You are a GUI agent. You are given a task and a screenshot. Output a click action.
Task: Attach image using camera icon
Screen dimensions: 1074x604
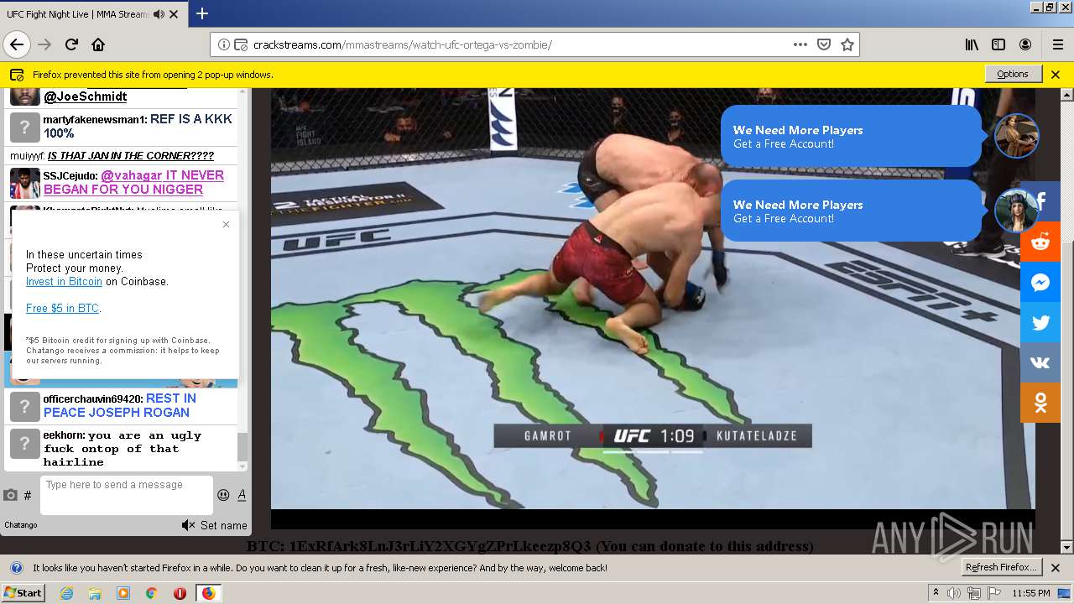coord(10,495)
